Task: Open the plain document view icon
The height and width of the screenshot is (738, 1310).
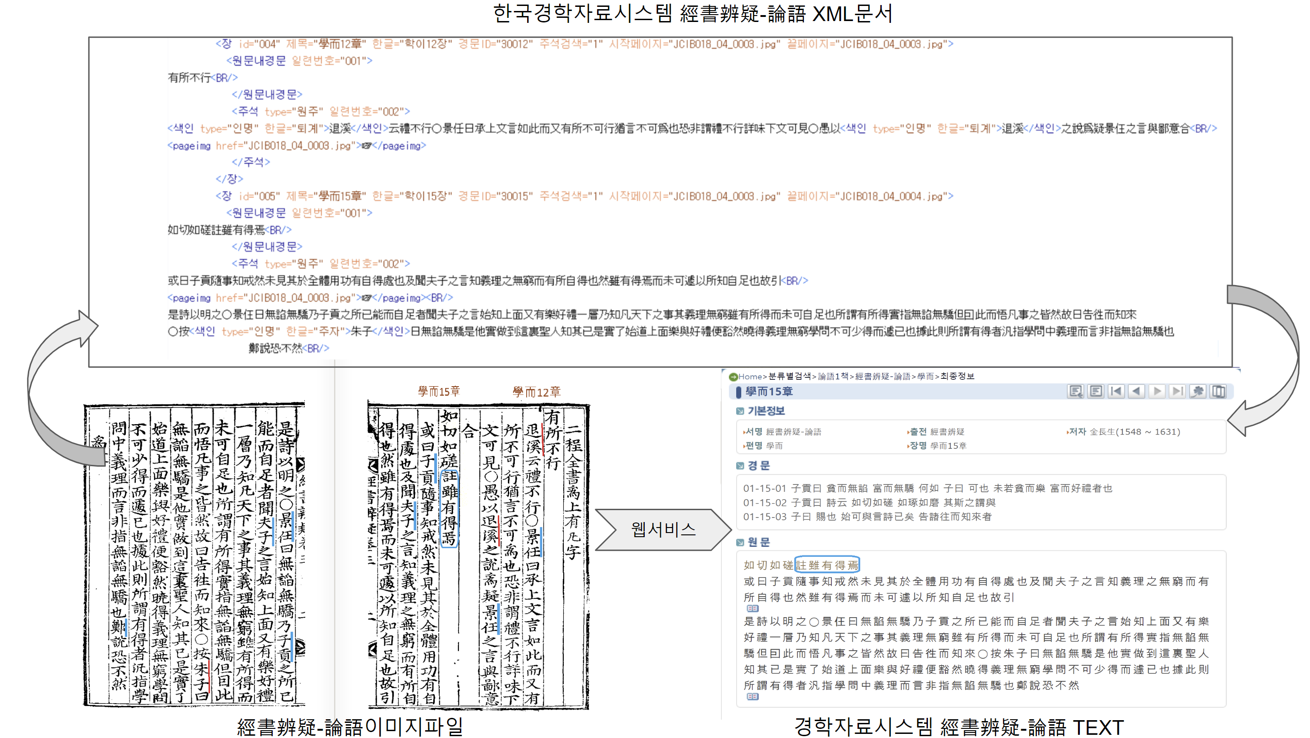Action: tap(1096, 391)
